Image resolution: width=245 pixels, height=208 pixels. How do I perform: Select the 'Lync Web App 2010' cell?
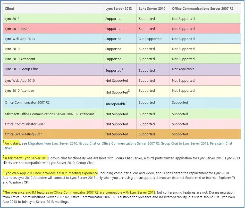click(x=53, y=81)
